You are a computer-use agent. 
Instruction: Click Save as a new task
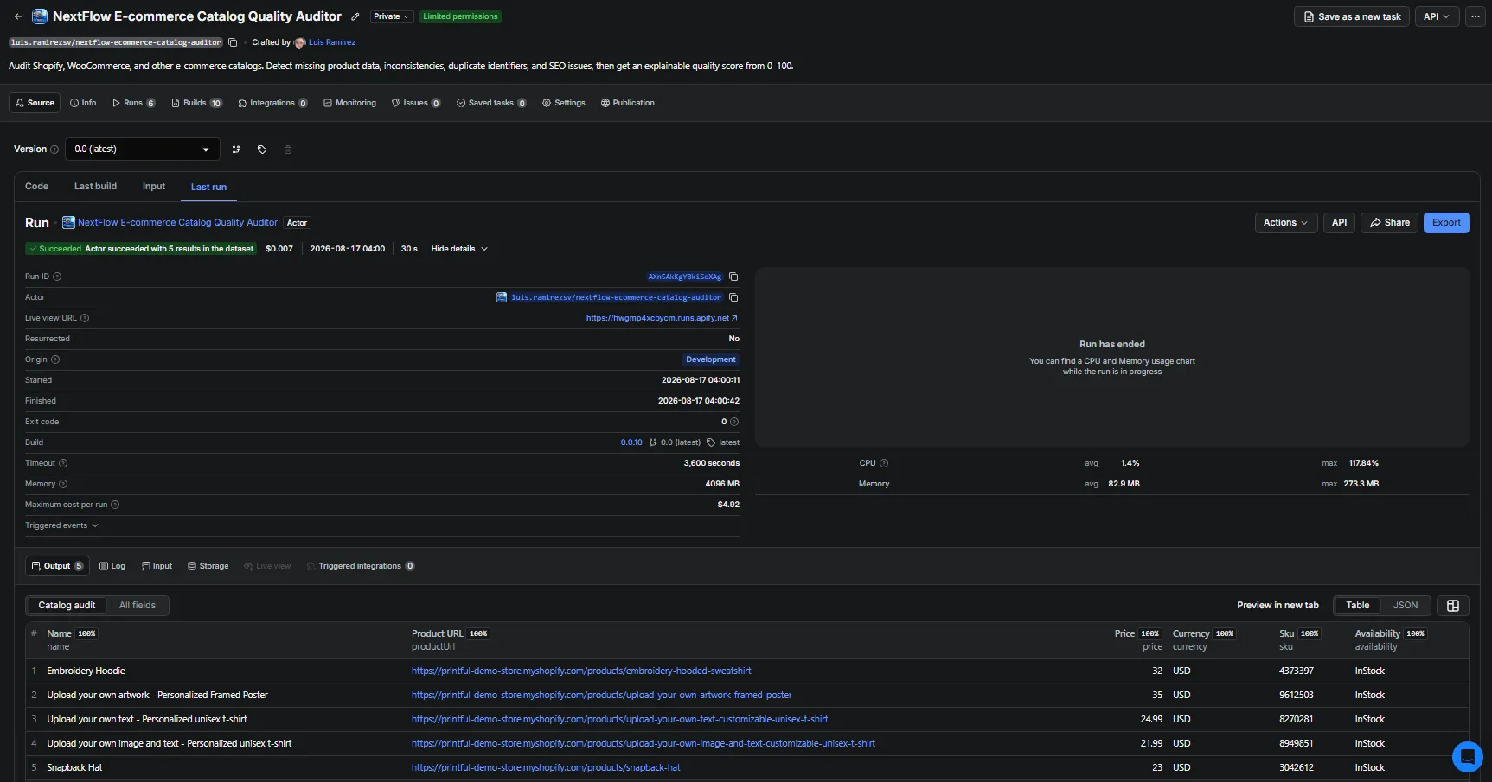pyautogui.click(x=1352, y=16)
